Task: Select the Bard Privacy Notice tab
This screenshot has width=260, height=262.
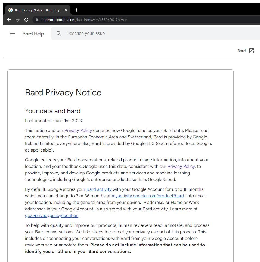Action: 38,10
